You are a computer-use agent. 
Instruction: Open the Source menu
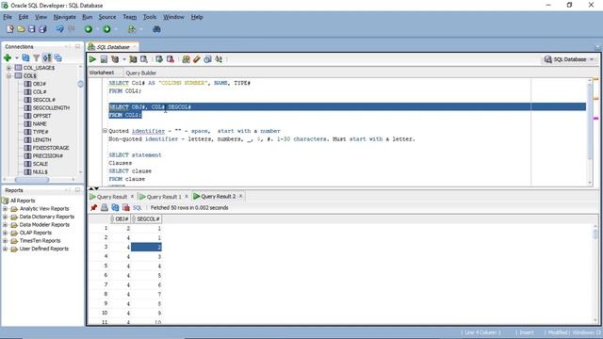click(x=106, y=17)
